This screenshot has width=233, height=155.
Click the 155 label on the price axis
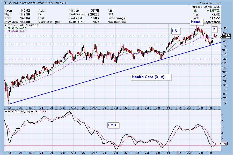tap(224, 28)
